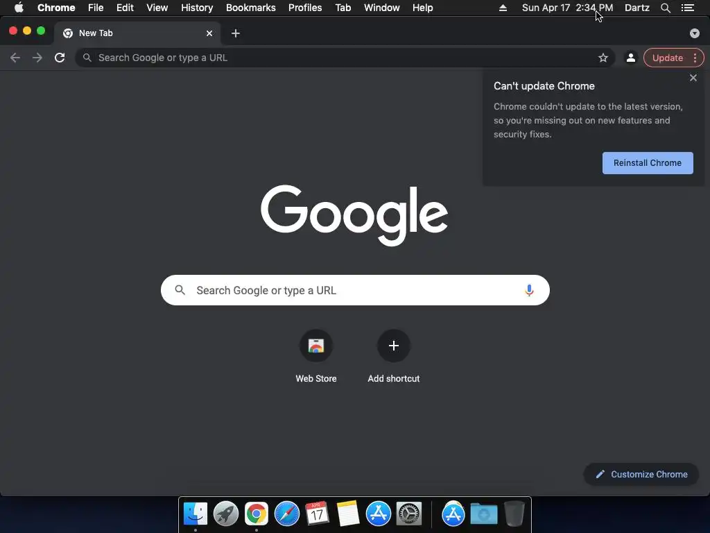The height and width of the screenshot is (533, 710).
Task: Open the Tab menu
Action: point(343,8)
